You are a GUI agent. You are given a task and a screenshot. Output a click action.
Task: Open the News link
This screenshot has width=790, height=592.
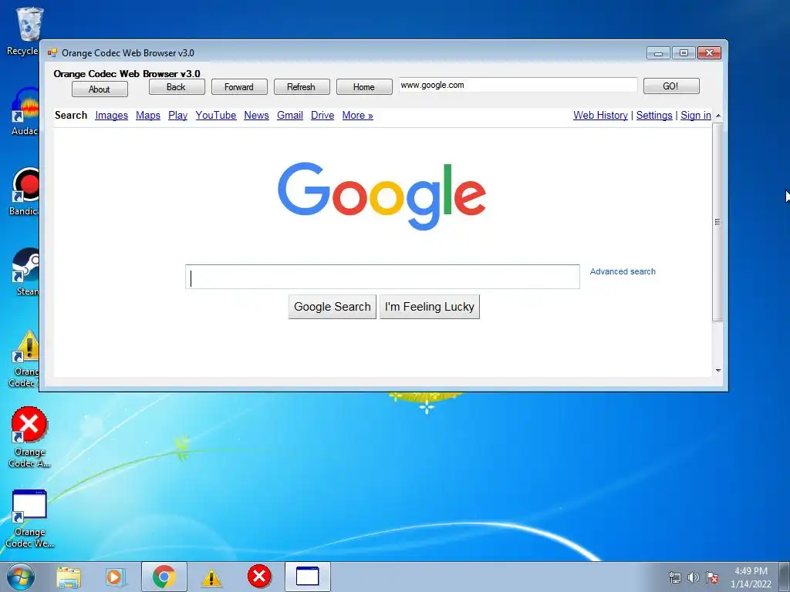[x=256, y=116]
